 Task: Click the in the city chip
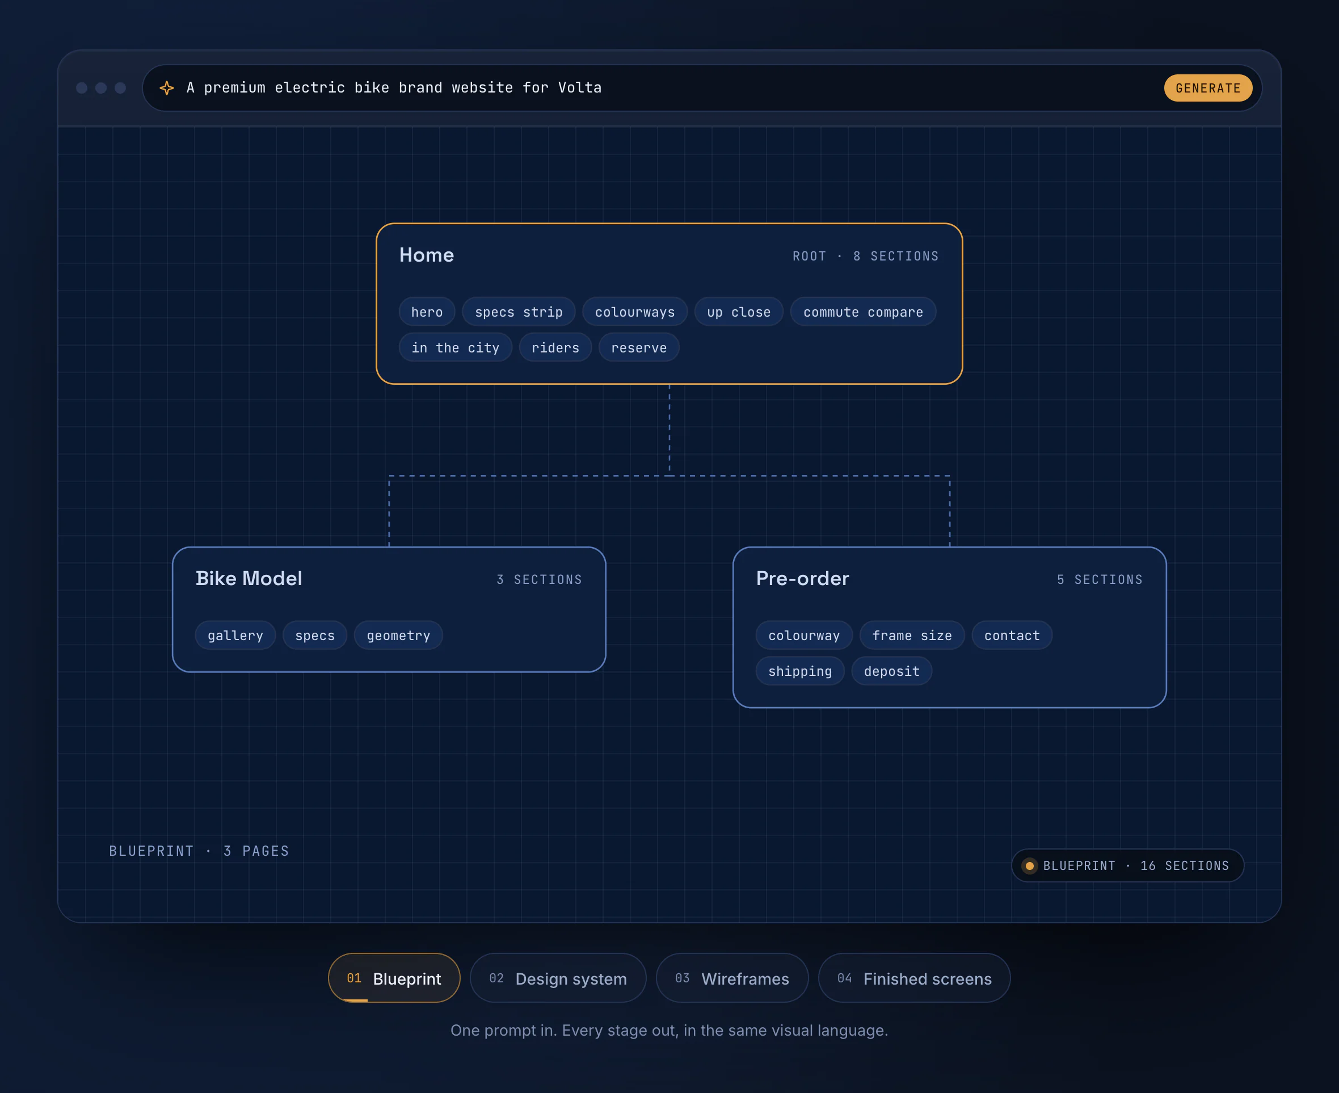pos(455,347)
